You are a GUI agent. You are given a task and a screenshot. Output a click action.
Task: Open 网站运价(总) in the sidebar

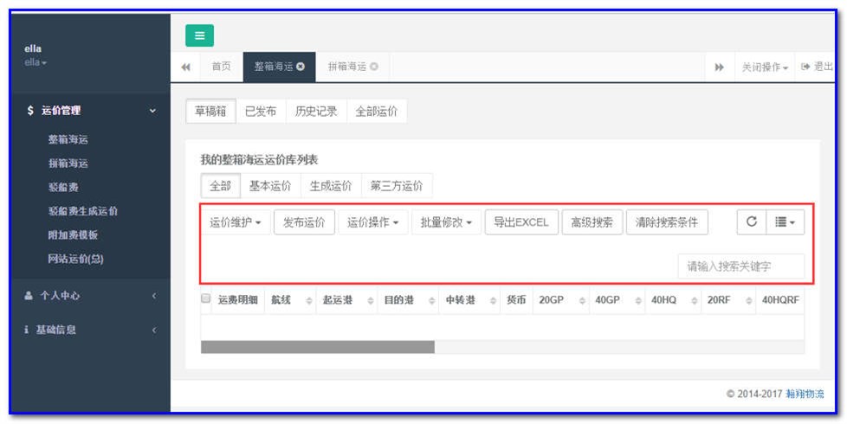point(75,259)
